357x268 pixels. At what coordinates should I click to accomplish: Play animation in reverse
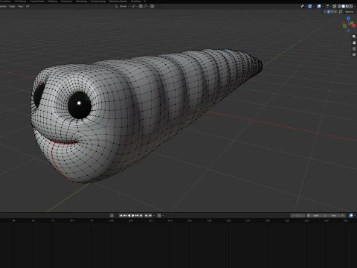click(x=129, y=216)
